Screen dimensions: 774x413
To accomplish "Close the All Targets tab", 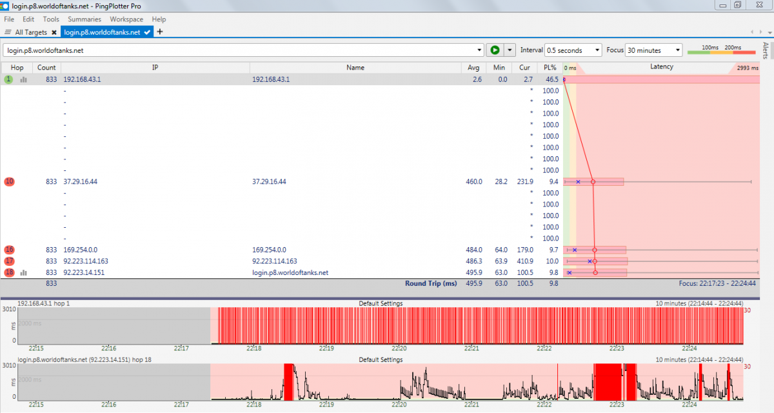I will tap(54, 32).
